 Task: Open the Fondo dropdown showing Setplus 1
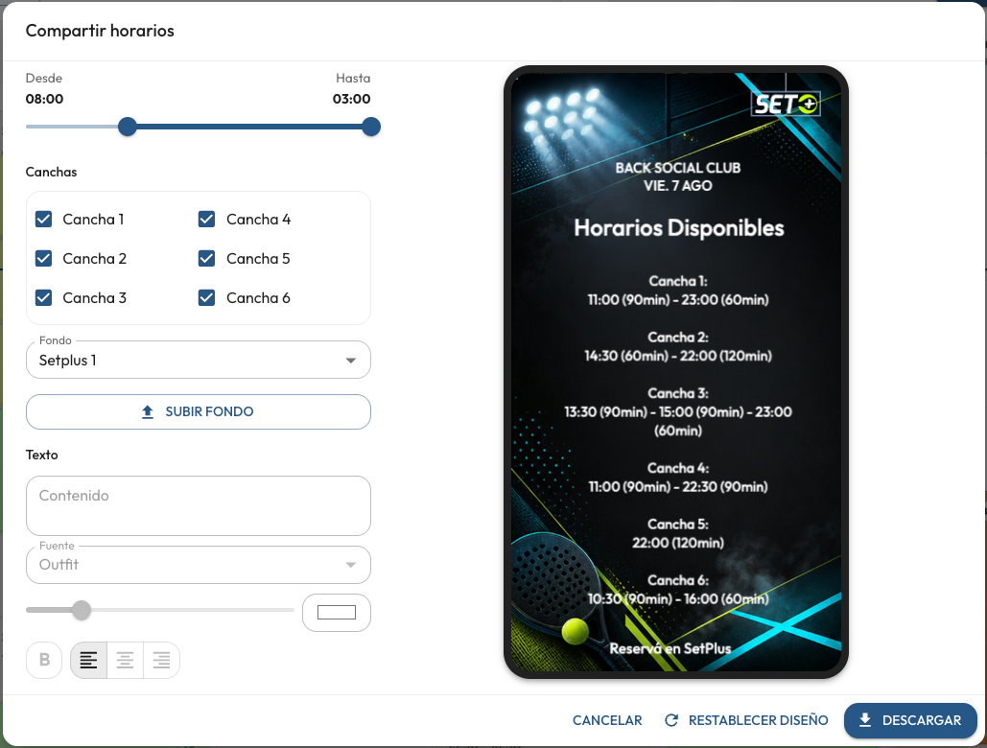[x=199, y=360]
